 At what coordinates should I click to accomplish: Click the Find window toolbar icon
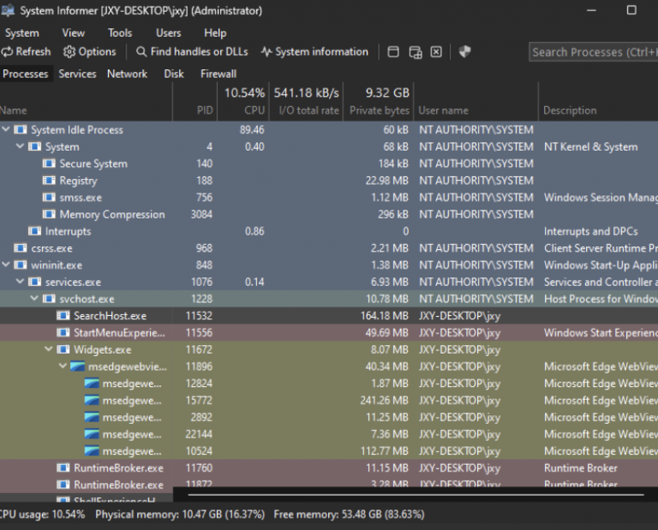(x=393, y=52)
